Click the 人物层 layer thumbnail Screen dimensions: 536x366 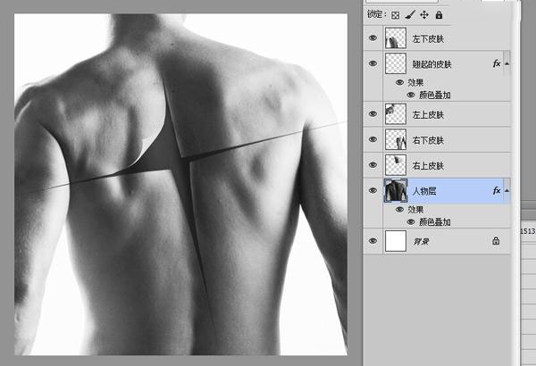tap(395, 191)
